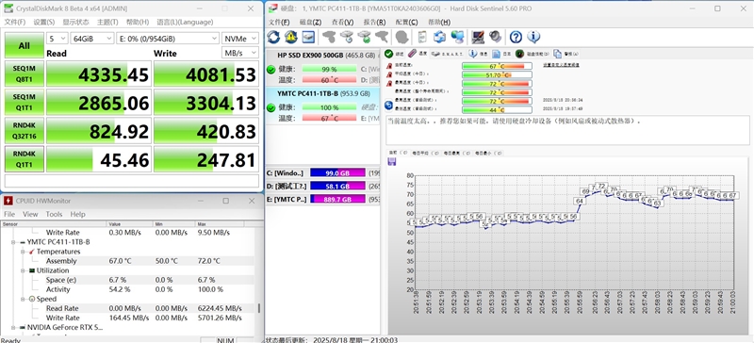This screenshot has height=343, width=754.
Task: Open the MB/s unit dropdown
Action: tap(240, 53)
